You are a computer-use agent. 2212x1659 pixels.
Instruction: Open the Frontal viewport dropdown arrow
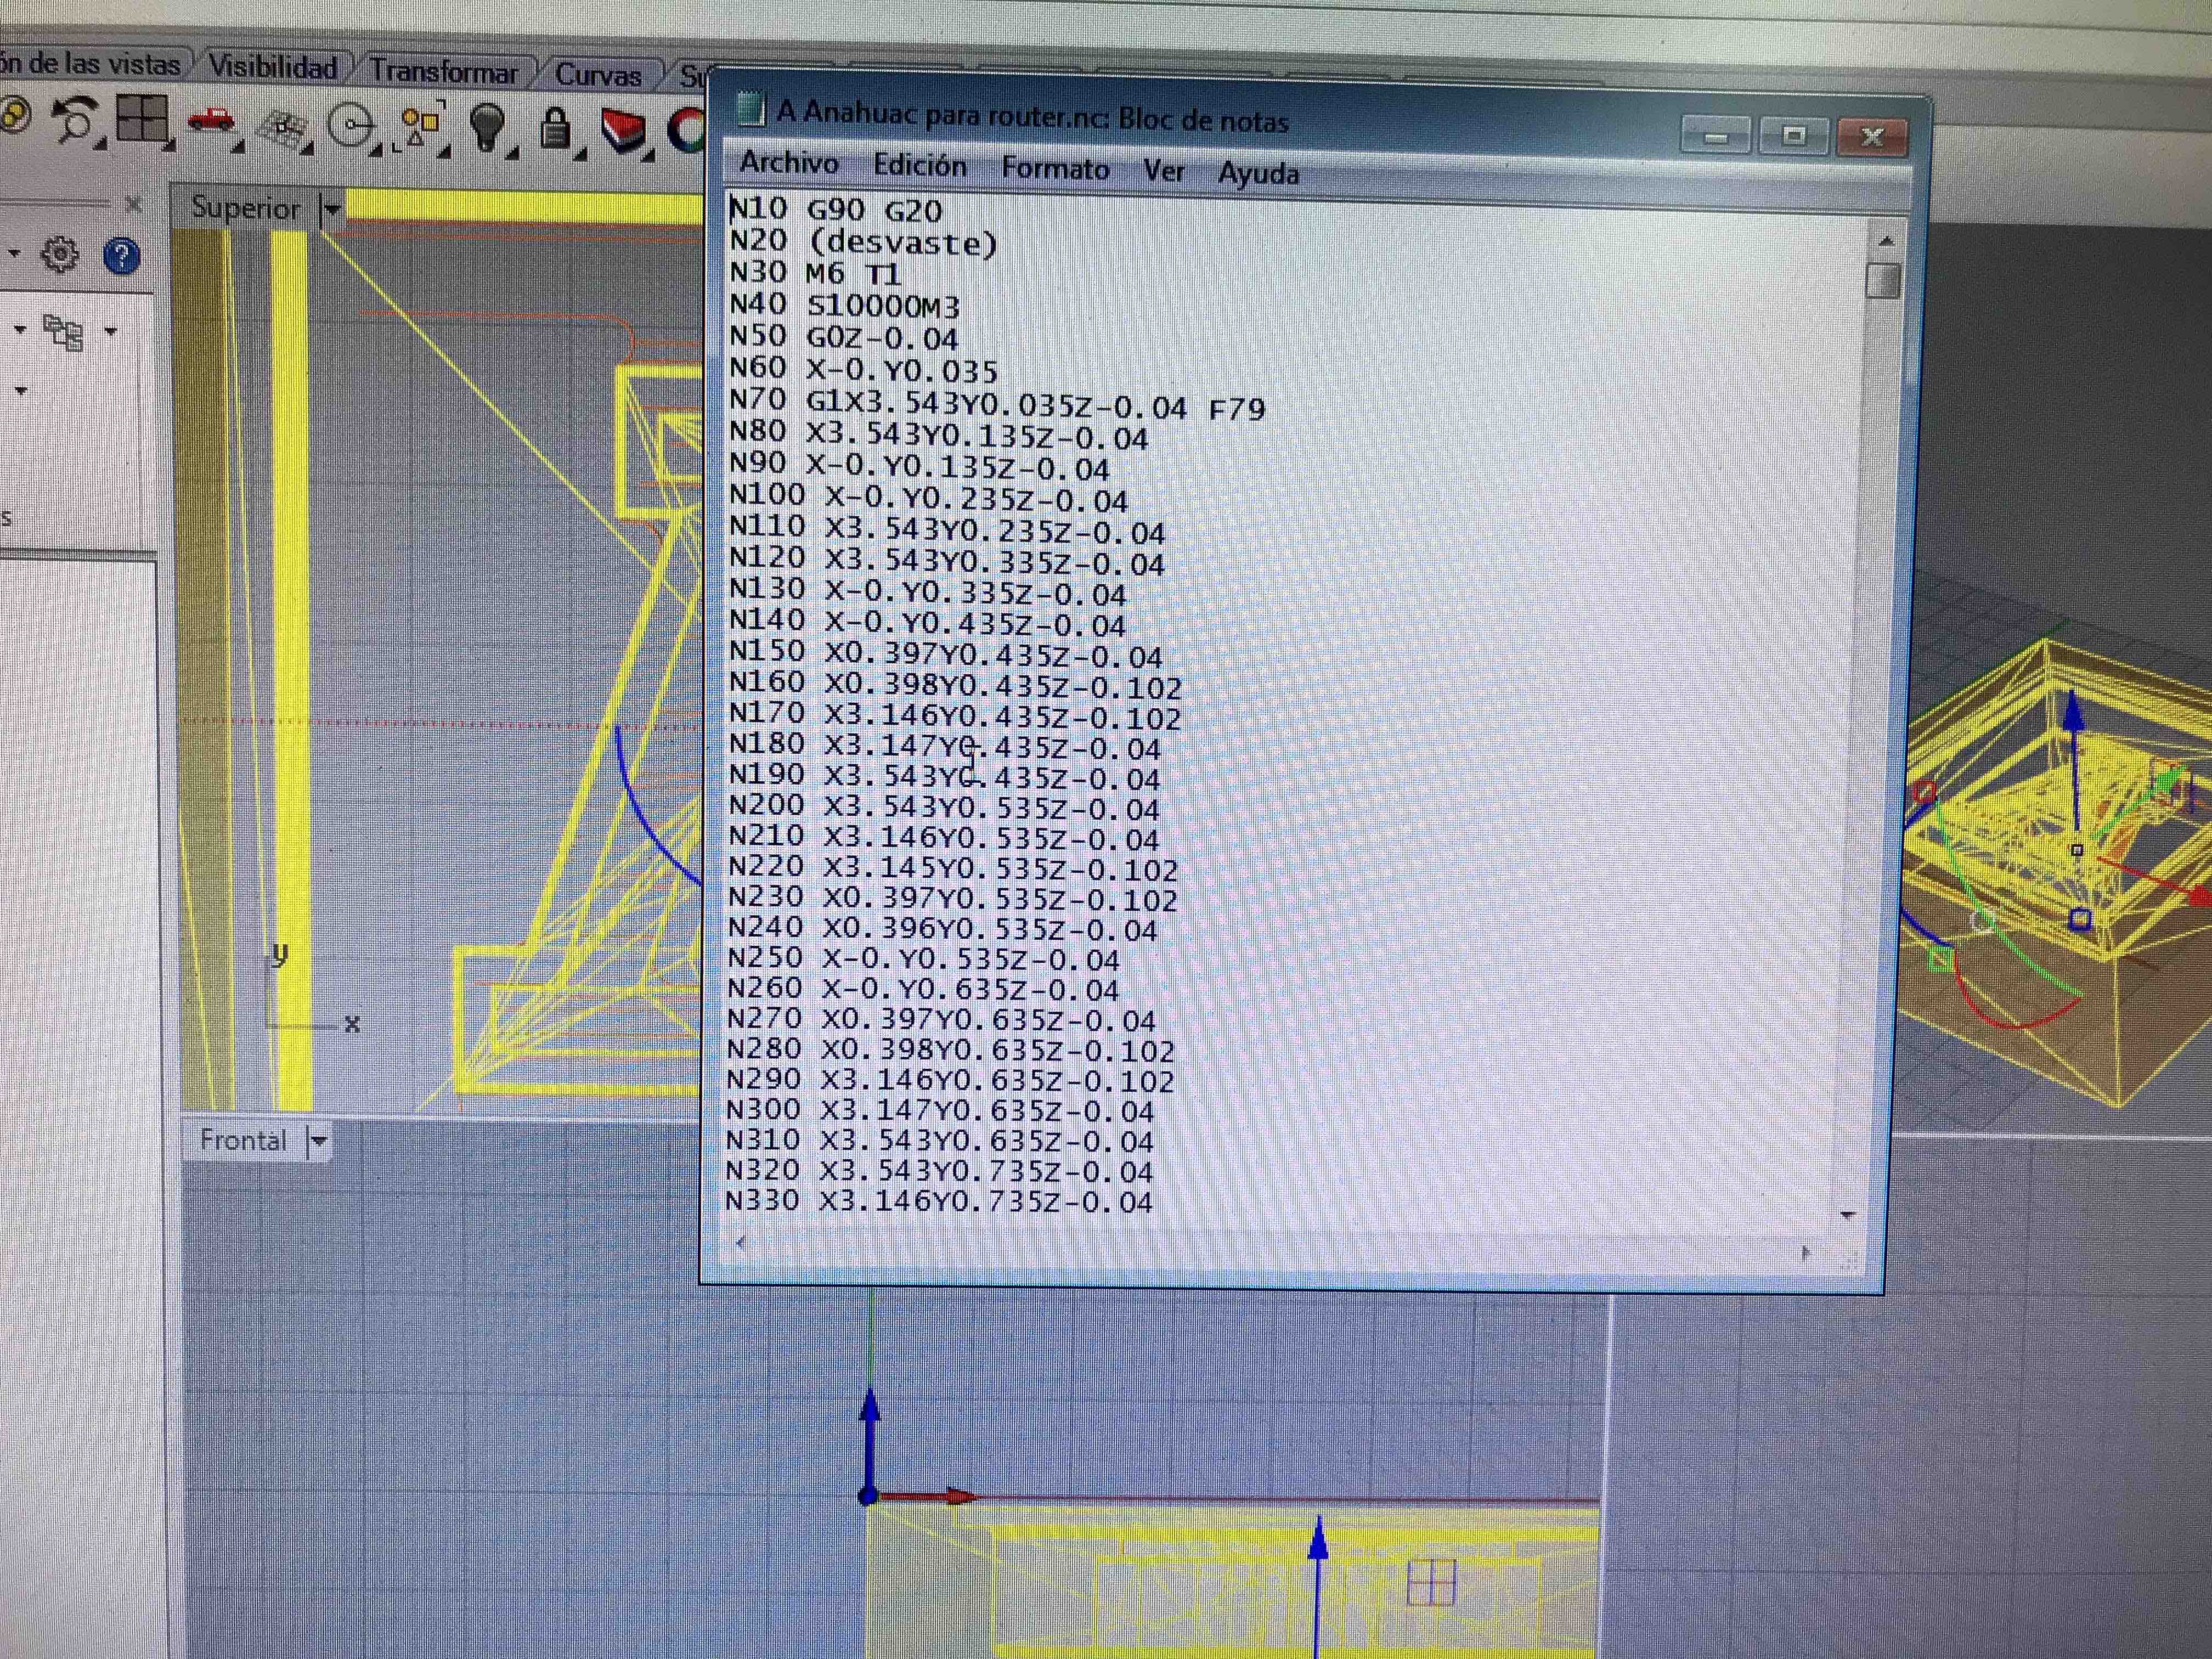(318, 1140)
